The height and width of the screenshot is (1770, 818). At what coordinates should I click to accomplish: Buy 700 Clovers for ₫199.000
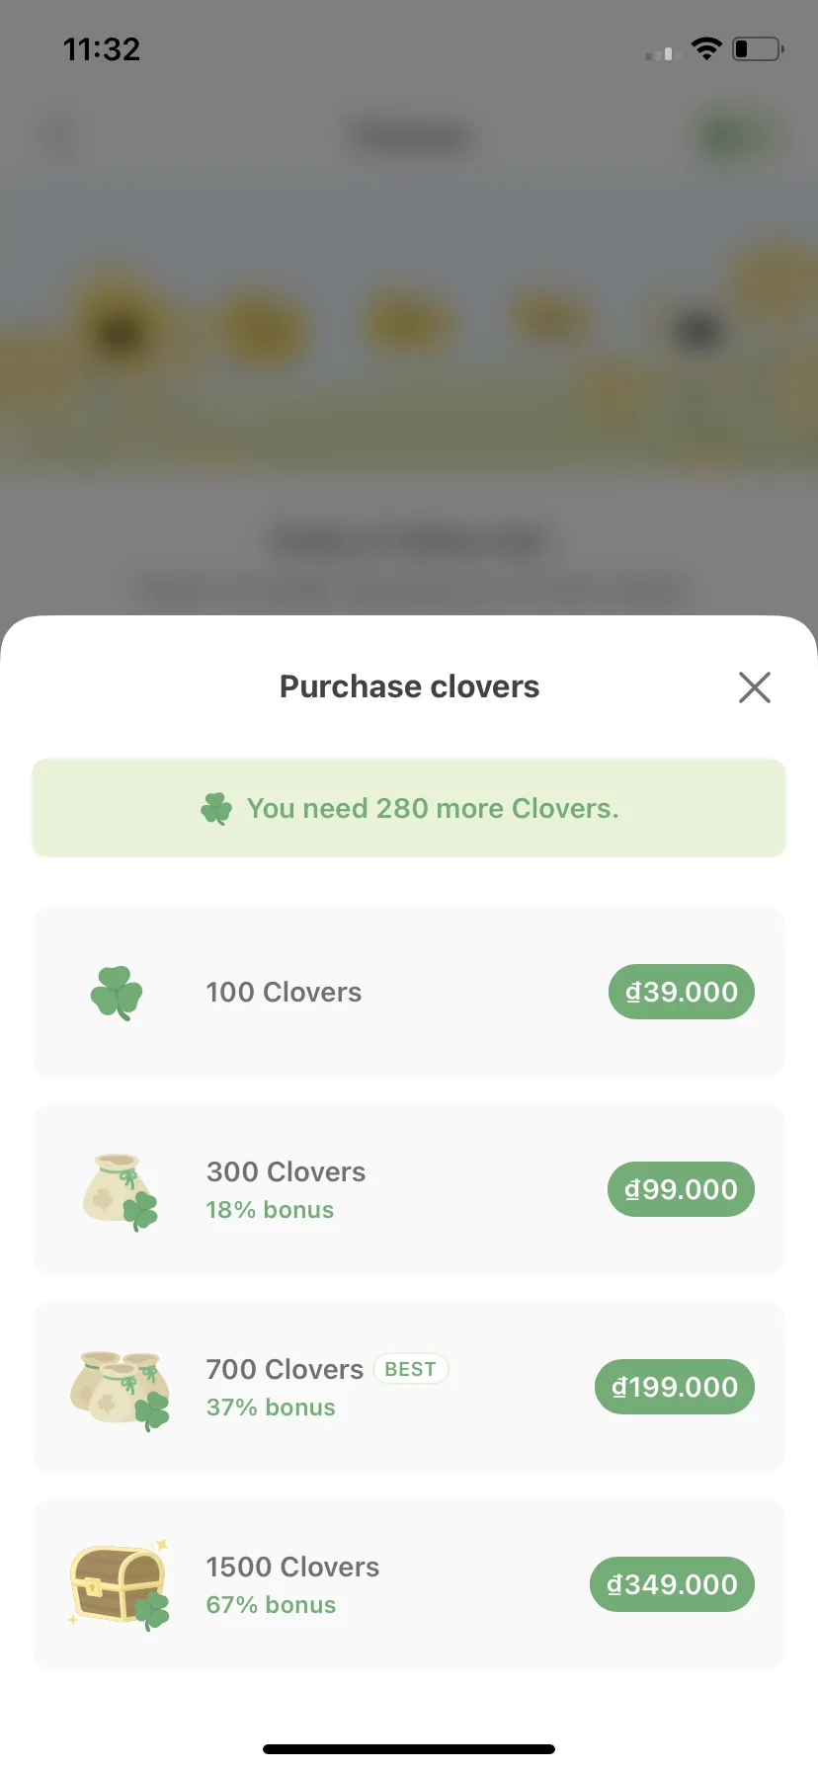(675, 1387)
